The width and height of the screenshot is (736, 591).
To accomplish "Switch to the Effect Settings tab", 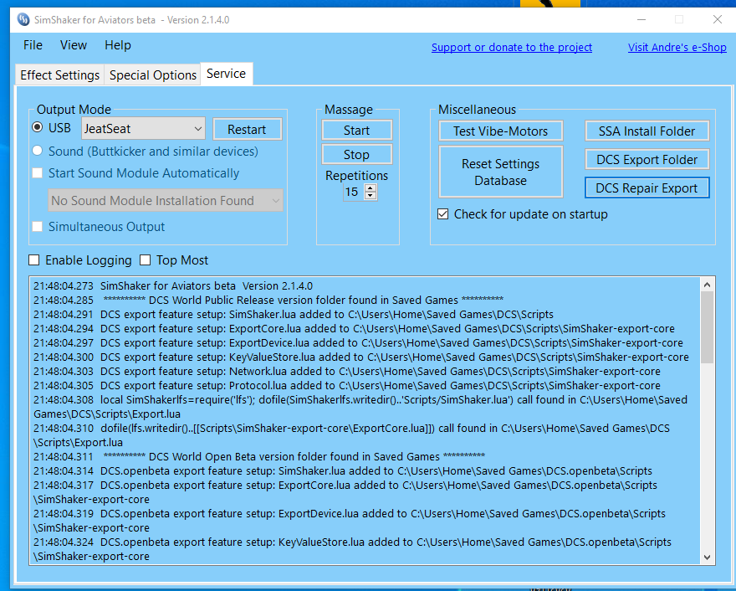I will pyautogui.click(x=59, y=75).
